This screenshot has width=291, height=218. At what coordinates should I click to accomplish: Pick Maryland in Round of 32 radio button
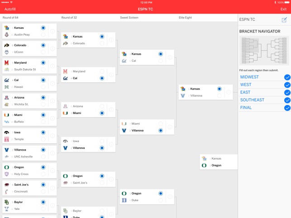[102, 71]
